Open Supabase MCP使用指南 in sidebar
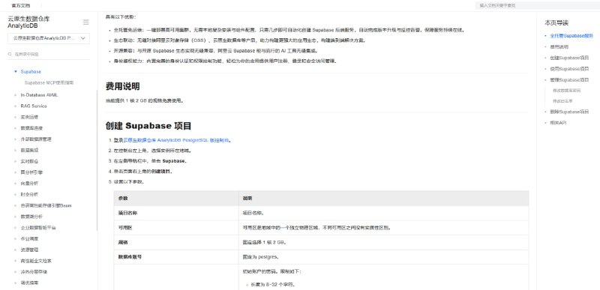This screenshot has height=290, width=600. click(x=49, y=82)
